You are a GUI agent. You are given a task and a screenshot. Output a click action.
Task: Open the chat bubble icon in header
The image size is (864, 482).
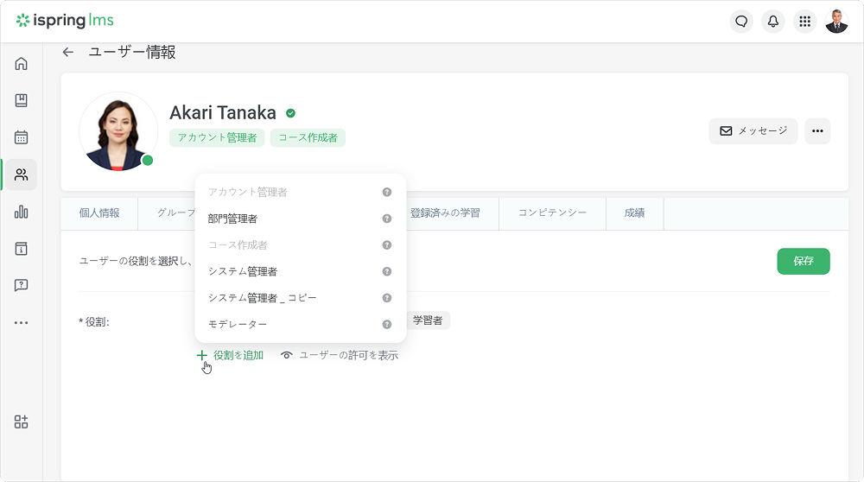coord(740,22)
